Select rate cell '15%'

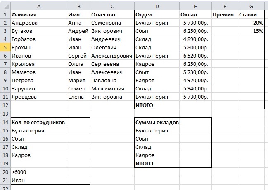(x=251, y=31)
